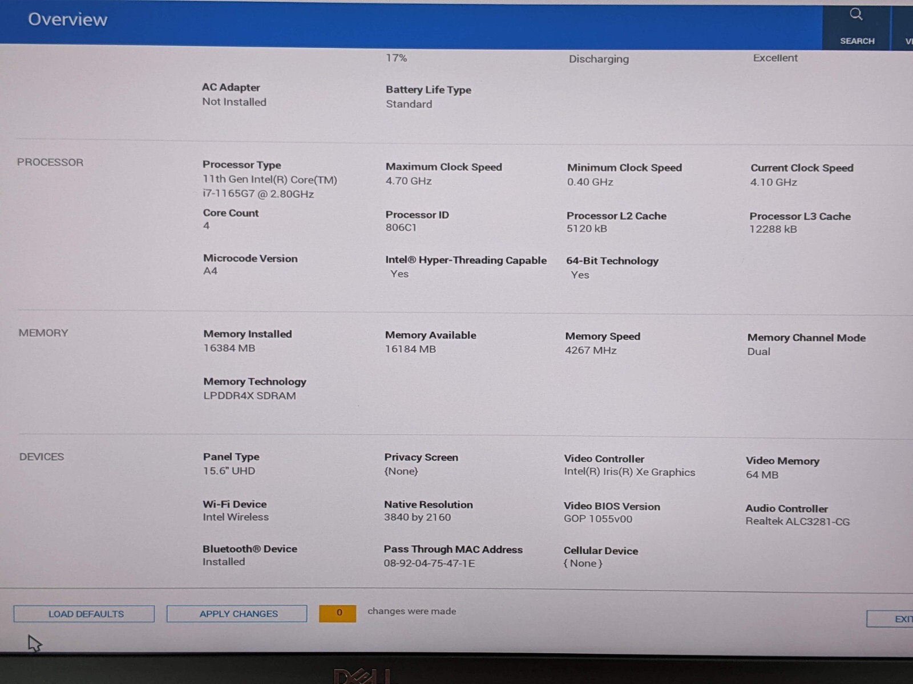Click the Discharging battery state text
The height and width of the screenshot is (684, 913).
point(599,59)
